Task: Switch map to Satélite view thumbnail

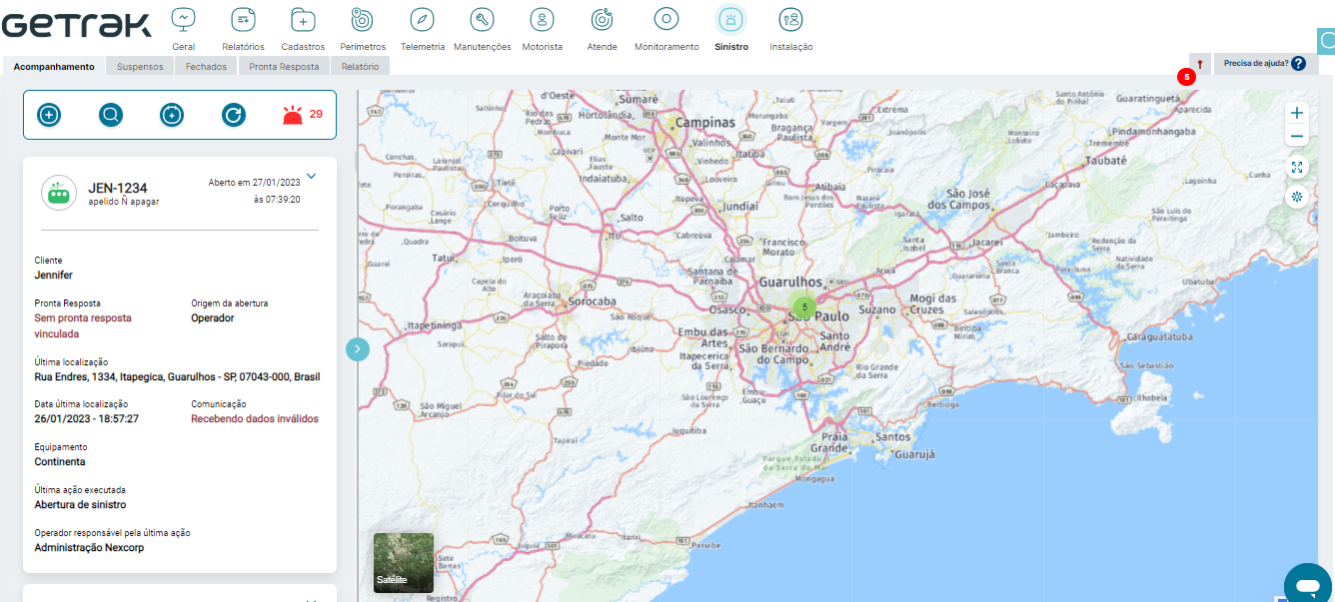Action: tap(404, 563)
